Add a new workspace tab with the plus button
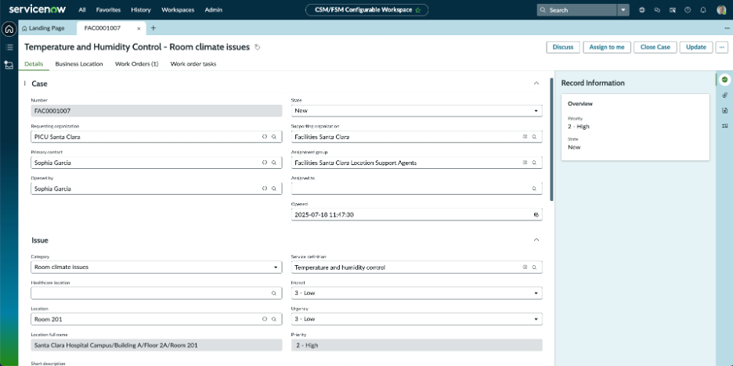Viewport: 733px width, 366px height. (x=153, y=28)
